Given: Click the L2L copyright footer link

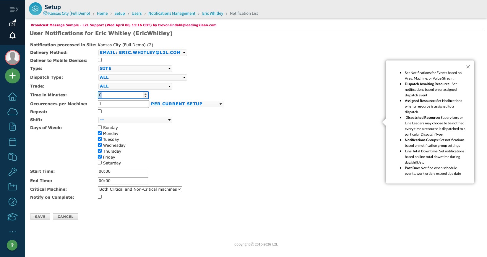Looking at the screenshot, I should [275, 244].
